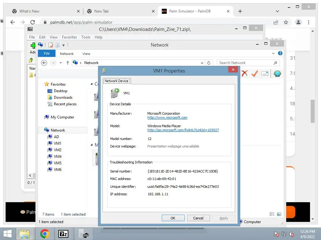Click the 7-Zip up folder icon
Image resolution: width=321 pixels, height=240 pixels.
[x=31, y=60]
